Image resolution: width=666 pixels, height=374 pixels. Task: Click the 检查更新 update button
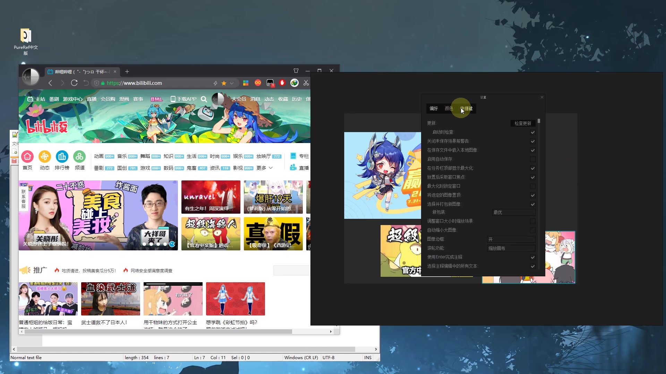[x=522, y=123]
